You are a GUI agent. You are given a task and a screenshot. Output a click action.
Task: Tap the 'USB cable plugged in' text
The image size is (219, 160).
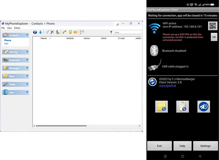(175, 67)
